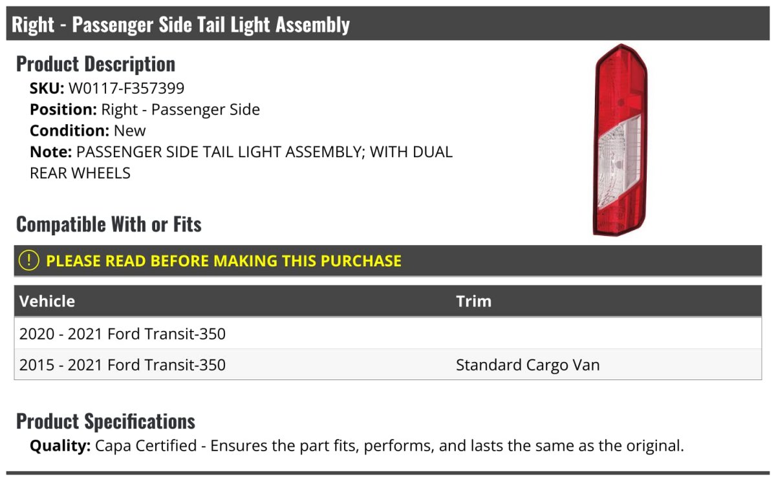Click the SKU number W0117-F357399
Viewport: 776px width, 481px height.
pos(126,88)
